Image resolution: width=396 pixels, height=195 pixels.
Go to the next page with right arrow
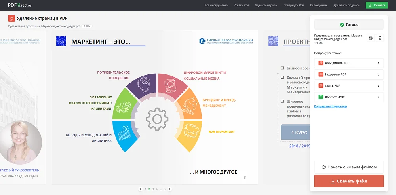click(x=170, y=189)
